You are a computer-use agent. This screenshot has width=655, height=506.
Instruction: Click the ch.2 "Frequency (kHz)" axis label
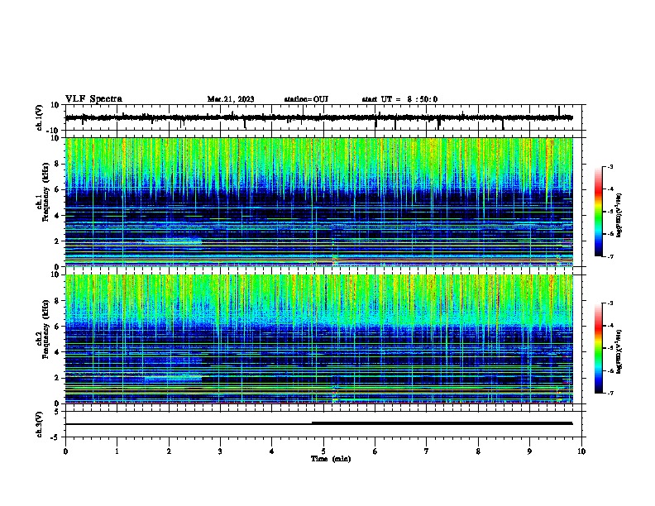[45, 329]
